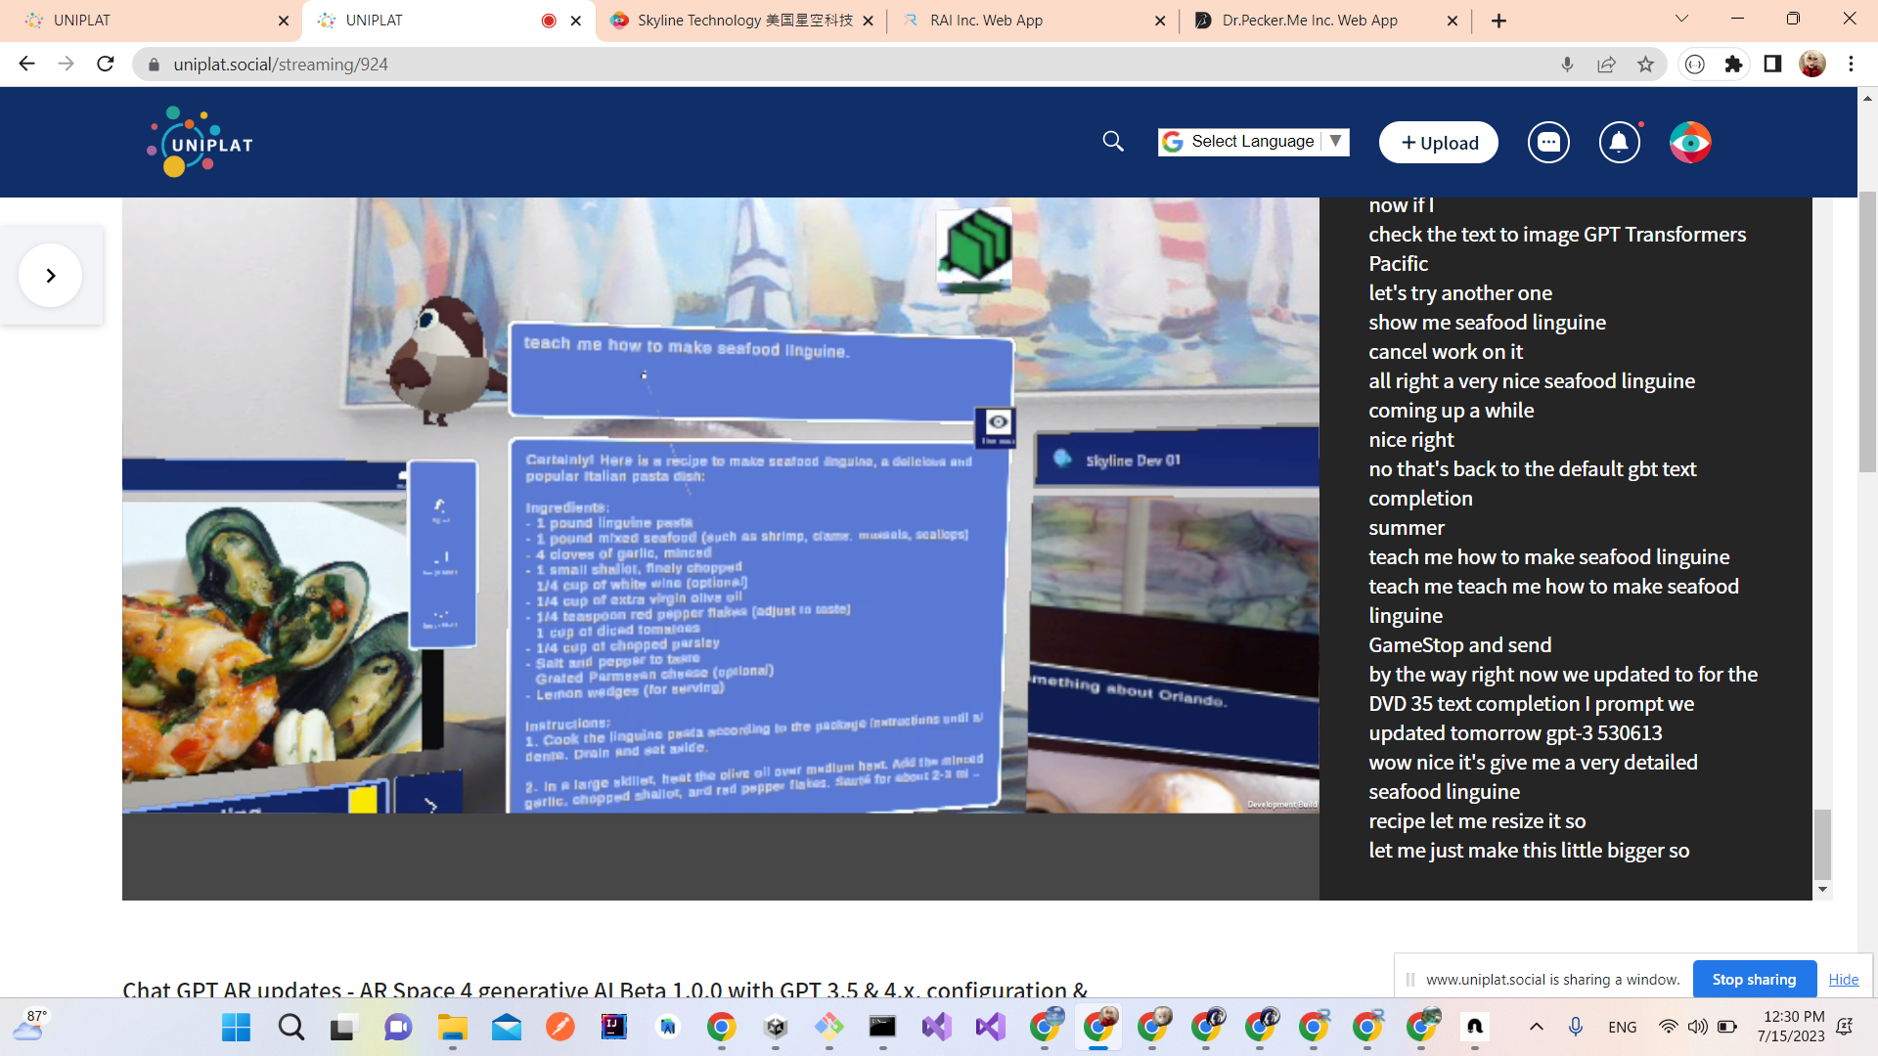Open the browser extensions puzzle icon
Screen dimensions: 1878x1056
pos(1734,65)
